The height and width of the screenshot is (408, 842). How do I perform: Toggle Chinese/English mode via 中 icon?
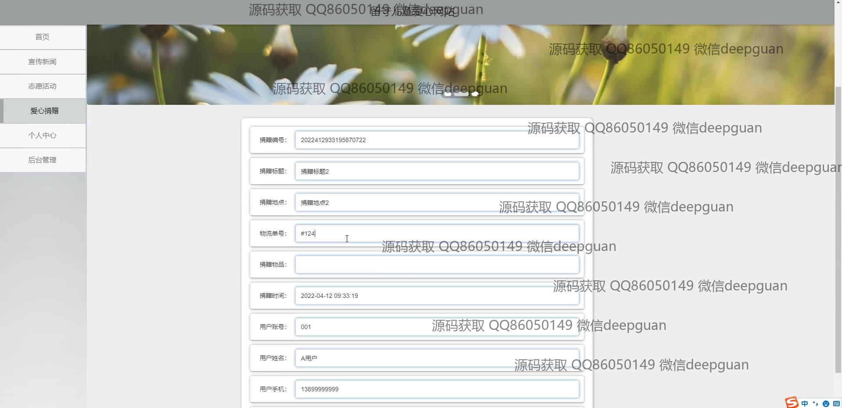[x=805, y=403]
